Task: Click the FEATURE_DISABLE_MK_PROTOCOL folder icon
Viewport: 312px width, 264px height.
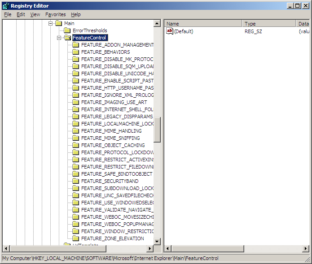Action: tap(76, 59)
